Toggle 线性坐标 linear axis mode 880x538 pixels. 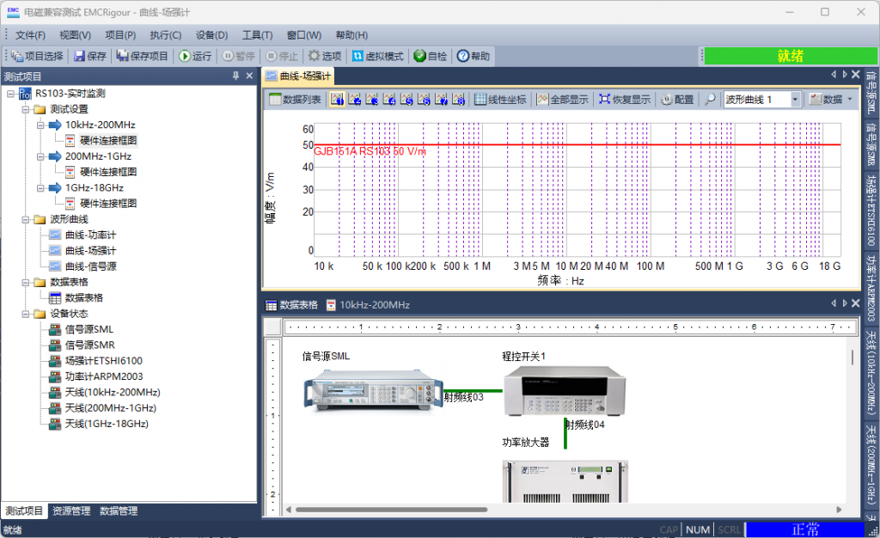point(501,100)
